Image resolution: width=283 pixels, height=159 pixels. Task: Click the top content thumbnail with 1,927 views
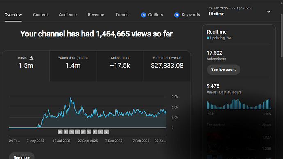[x=215, y=137]
